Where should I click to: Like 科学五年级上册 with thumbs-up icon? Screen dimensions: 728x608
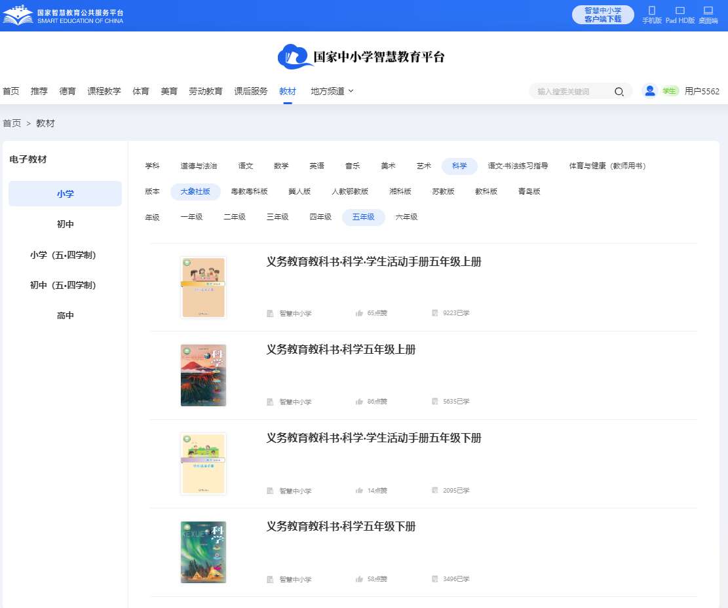tap(359, 402)
